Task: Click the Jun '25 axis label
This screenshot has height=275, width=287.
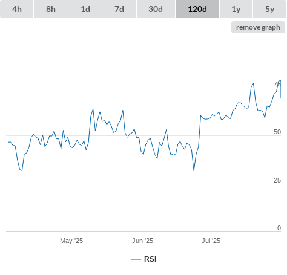Action: click(x=142, y=241)
